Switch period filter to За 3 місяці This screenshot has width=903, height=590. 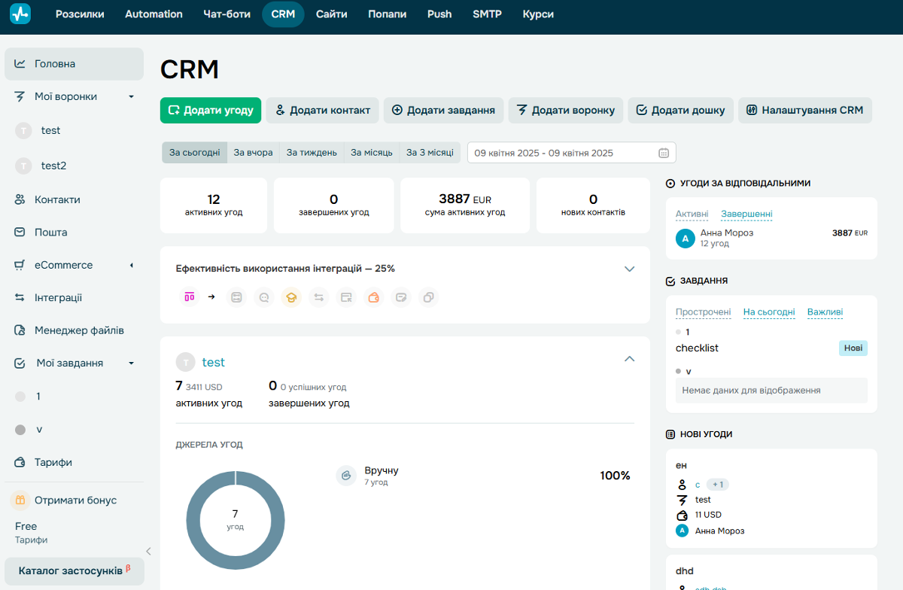point(430,153)
